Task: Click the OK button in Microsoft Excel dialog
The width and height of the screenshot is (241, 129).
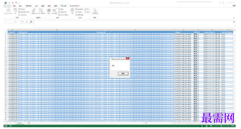Action: pos(123,73)
